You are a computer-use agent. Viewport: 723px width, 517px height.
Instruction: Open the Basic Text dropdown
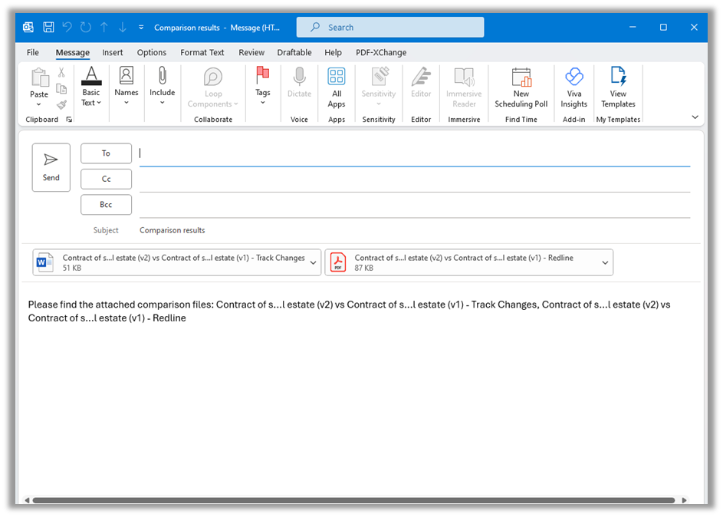91,87
